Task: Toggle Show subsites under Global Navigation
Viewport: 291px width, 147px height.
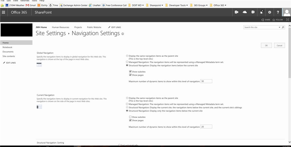Action: click(x=130, y=72)
